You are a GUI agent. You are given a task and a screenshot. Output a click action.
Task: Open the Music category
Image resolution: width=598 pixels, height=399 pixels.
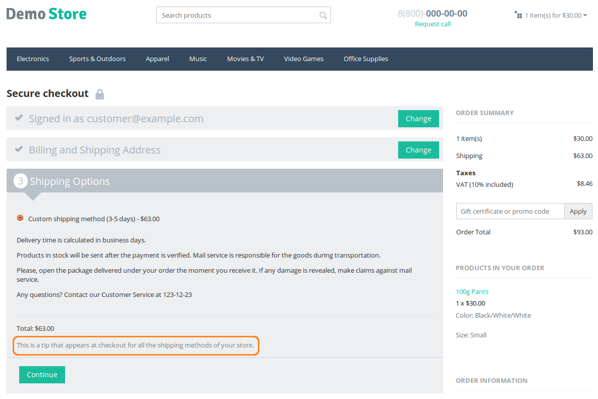pyautogui.click(x=198, y=59)
